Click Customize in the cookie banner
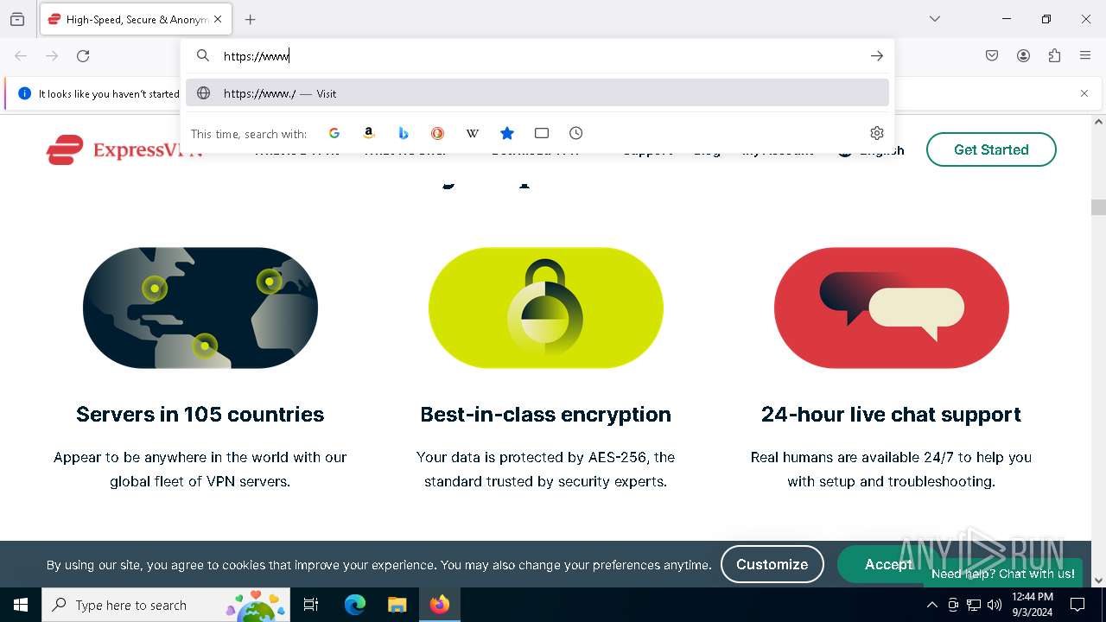The height and width of the screenshot is (622, 1106). point(772,564)
